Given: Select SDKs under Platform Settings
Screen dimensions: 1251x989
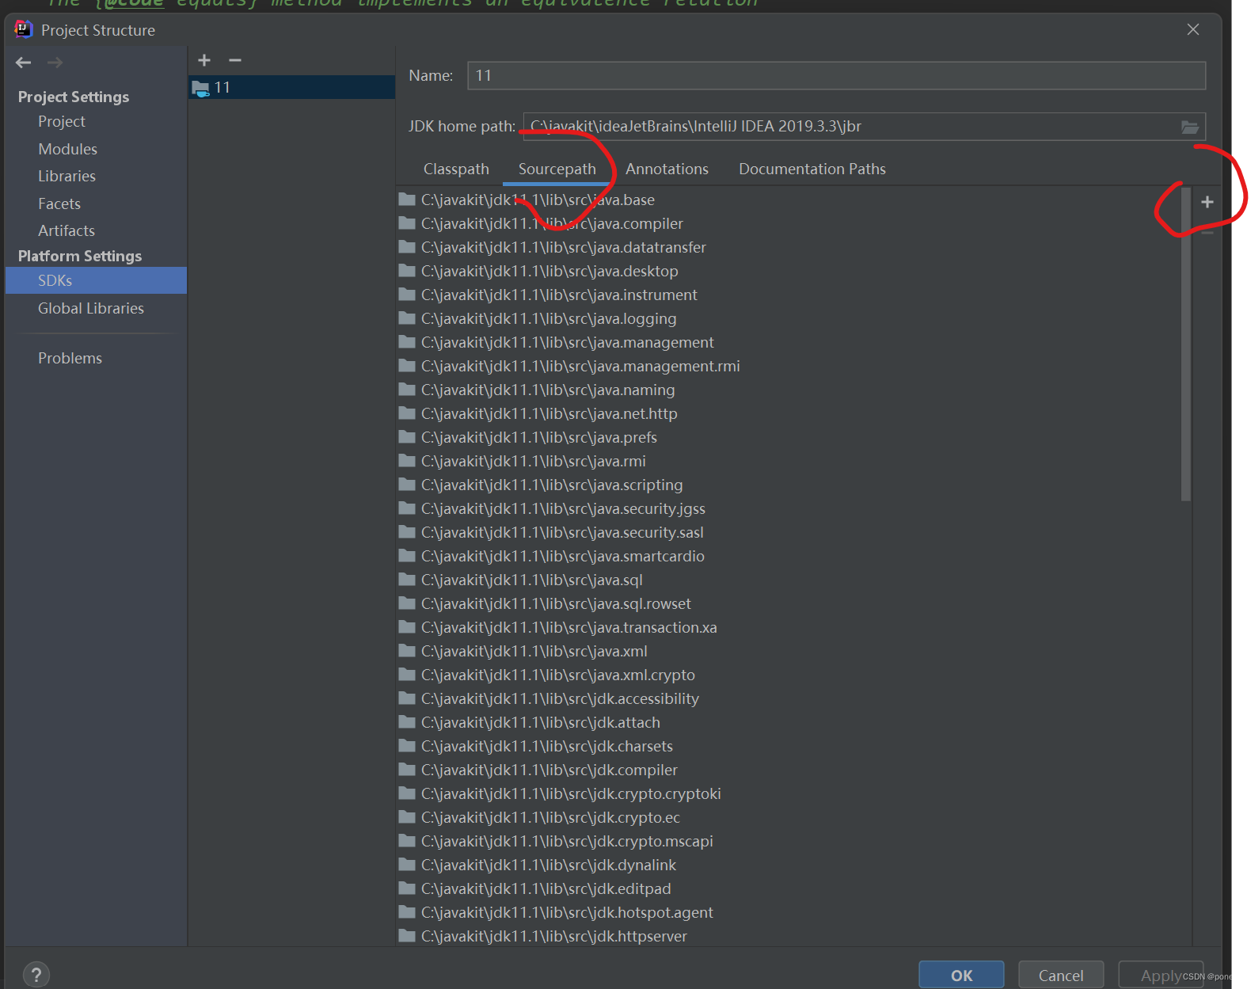Looking at the screenshot, I should tap(96, 280).
